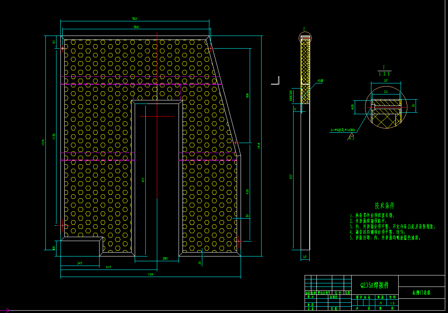Pick the 1136 vertical dimension text
This screenshot has height=313, width=448.
54,137
